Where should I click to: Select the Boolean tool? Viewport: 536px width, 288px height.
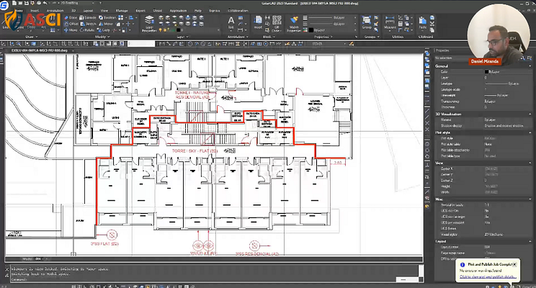107,17
